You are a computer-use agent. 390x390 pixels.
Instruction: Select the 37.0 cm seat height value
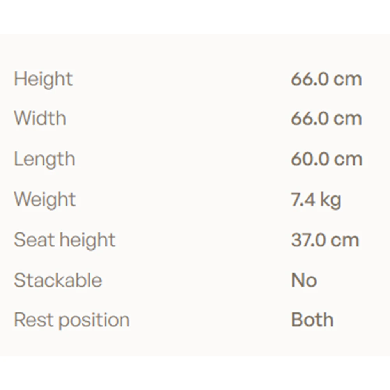click(325, 240)
